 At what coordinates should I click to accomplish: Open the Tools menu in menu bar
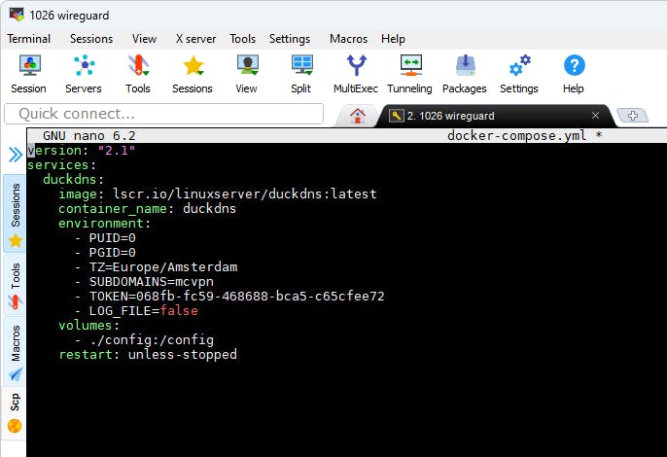[242, 39]
